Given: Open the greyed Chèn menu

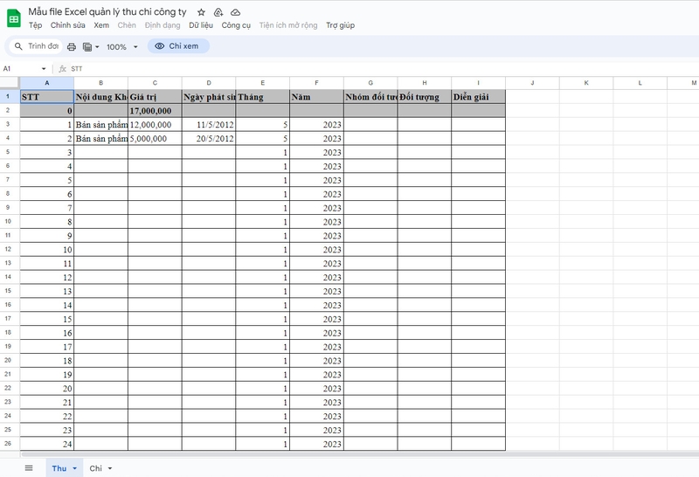Looking at the screenshot, I should click(x=127, y=25).
